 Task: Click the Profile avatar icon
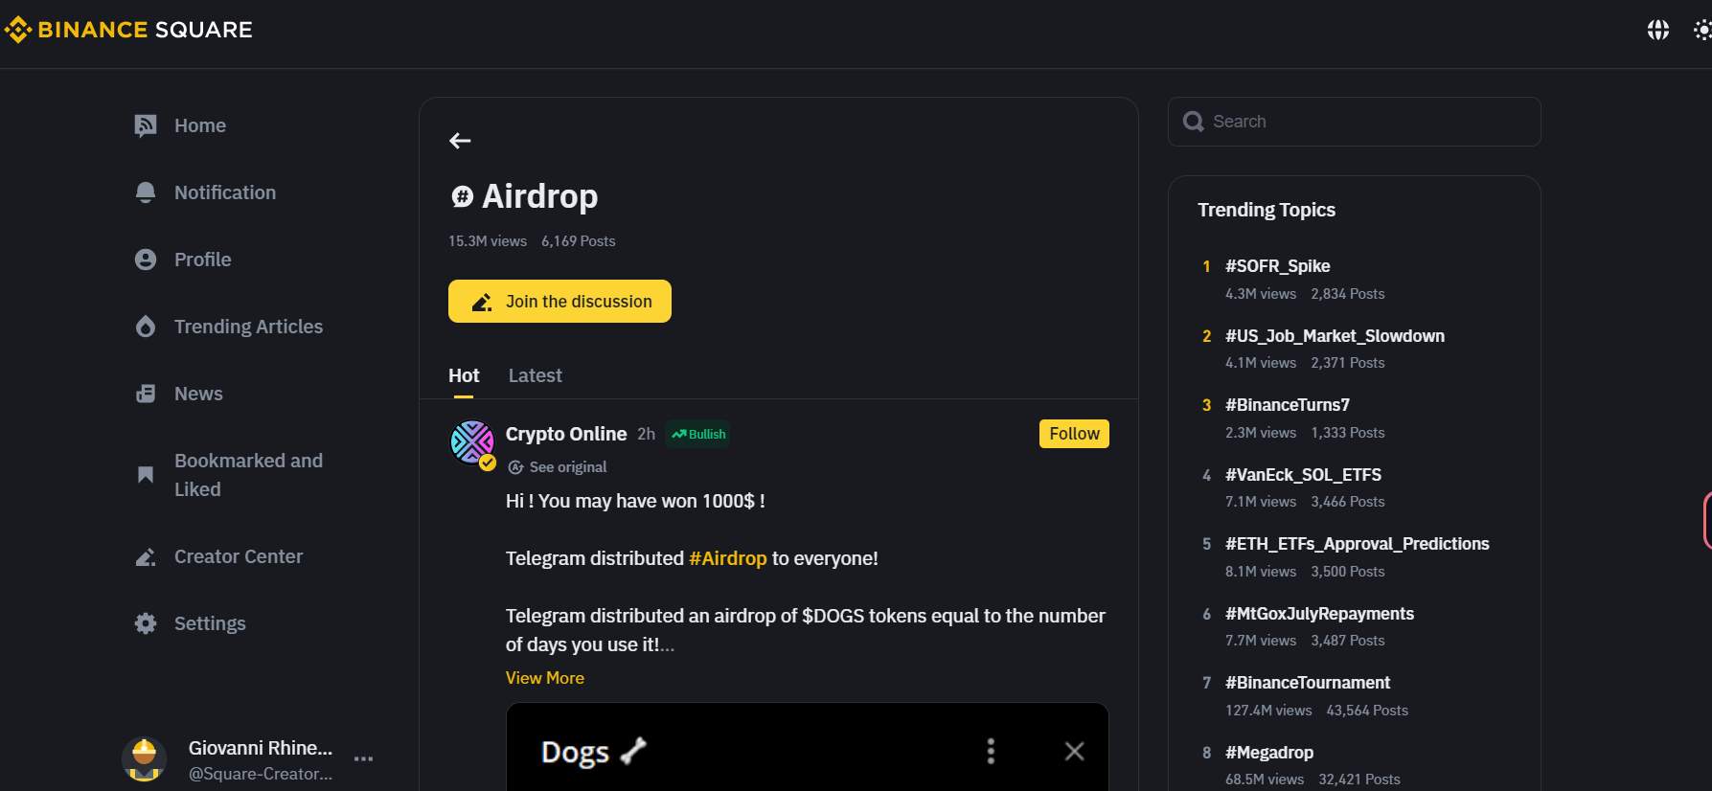146,260
